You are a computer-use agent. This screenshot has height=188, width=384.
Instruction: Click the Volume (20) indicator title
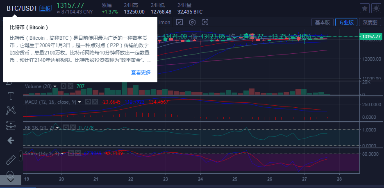click(x=38, y=86)
